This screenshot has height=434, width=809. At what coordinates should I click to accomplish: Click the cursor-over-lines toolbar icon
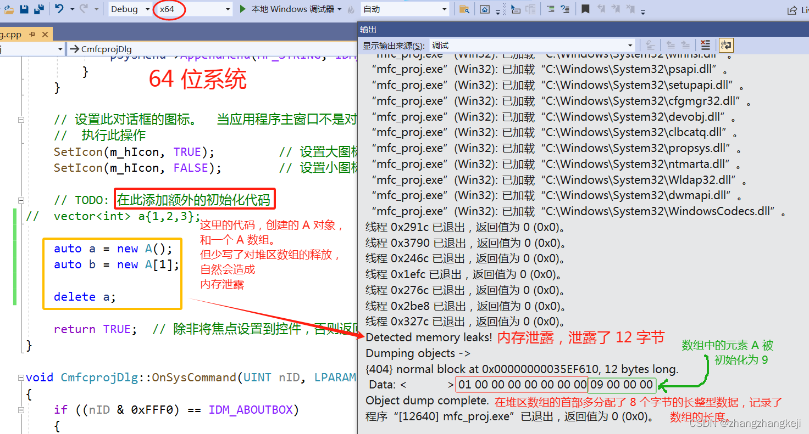(x=565, y=9)
